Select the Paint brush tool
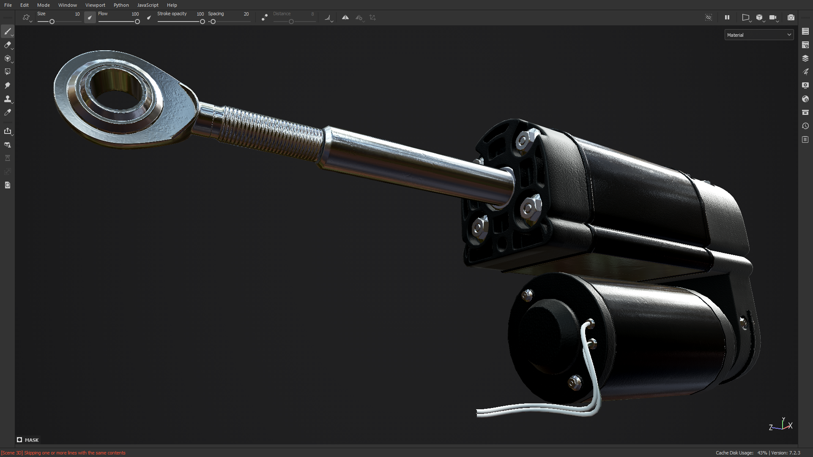813x457 pixels. [x=8, y=32]
